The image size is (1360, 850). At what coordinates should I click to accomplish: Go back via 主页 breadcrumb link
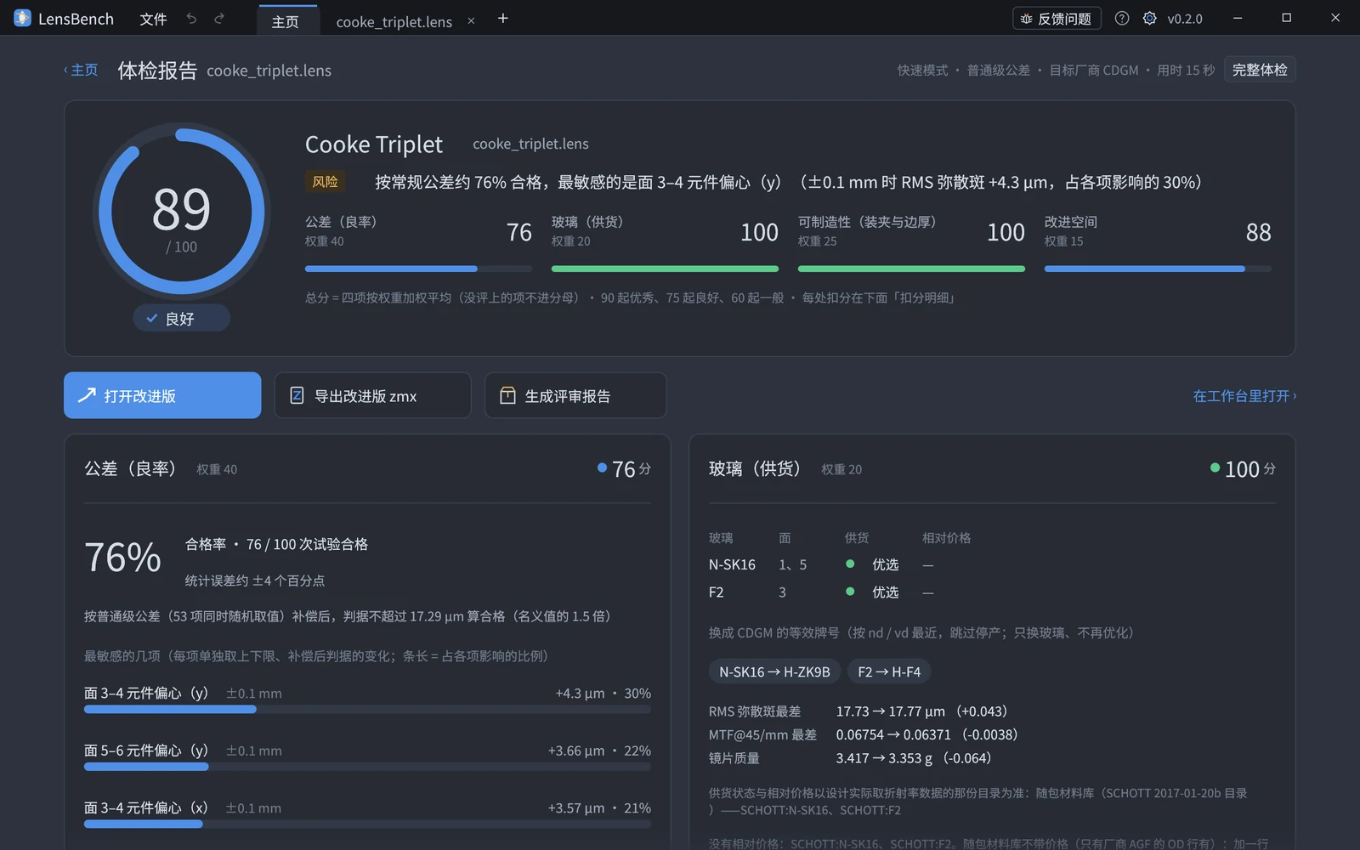coord(82,70)
